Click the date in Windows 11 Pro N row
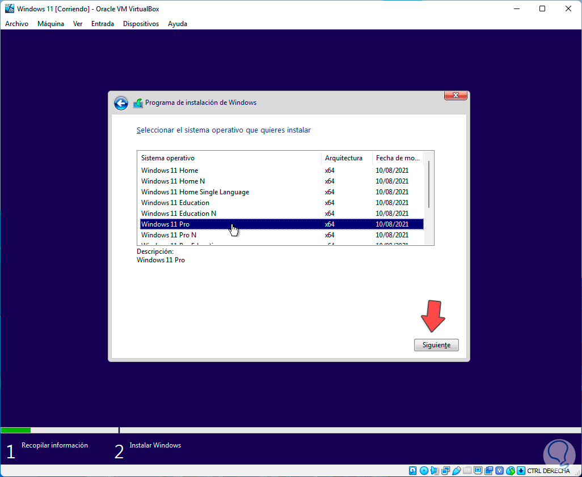 [392, 235]
